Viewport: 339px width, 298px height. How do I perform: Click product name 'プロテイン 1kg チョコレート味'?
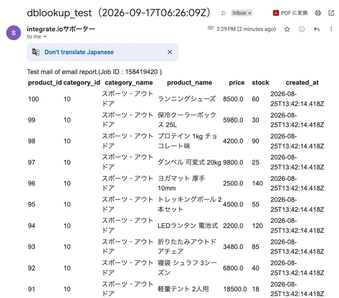tap(187, 141)
